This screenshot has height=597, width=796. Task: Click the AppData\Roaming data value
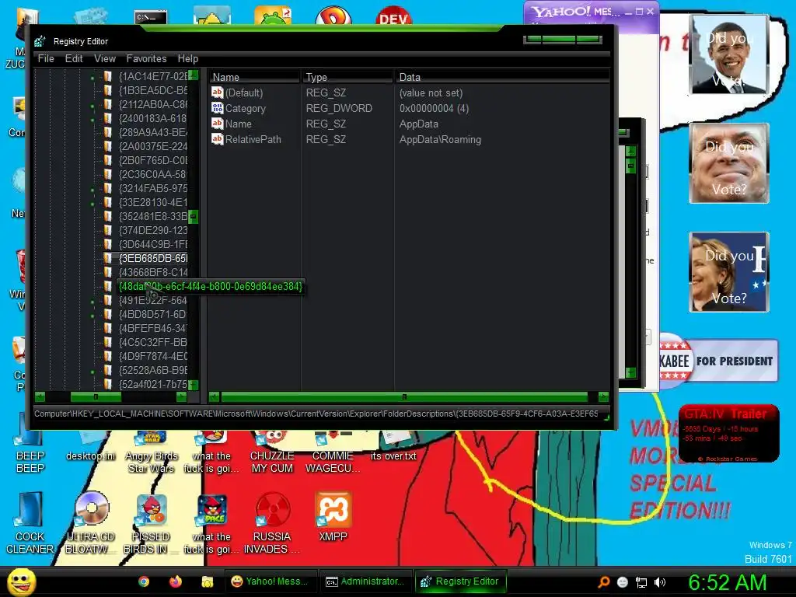coord(440,139)
